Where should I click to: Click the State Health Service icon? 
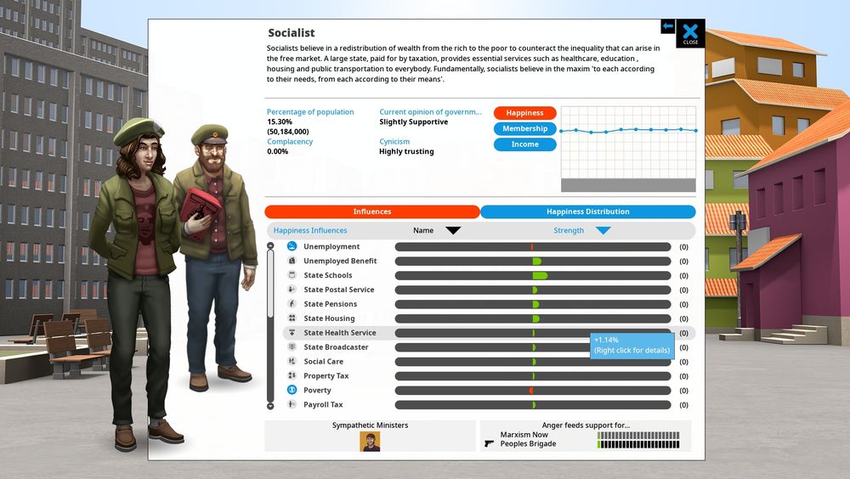pos(292,333)
